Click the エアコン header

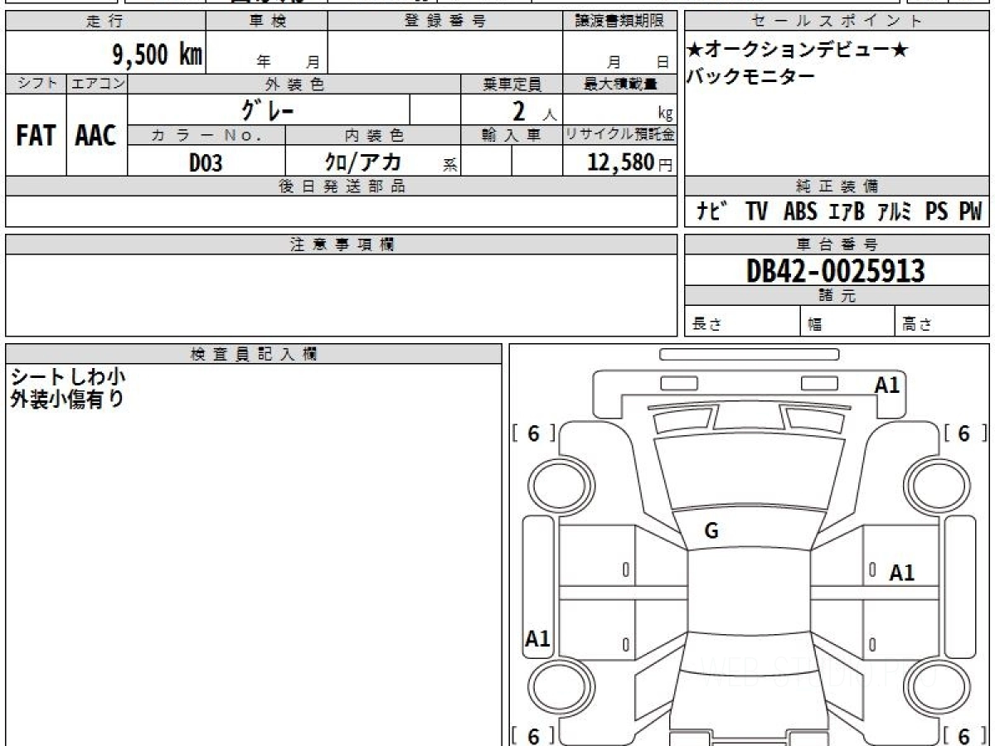(97, 84)
